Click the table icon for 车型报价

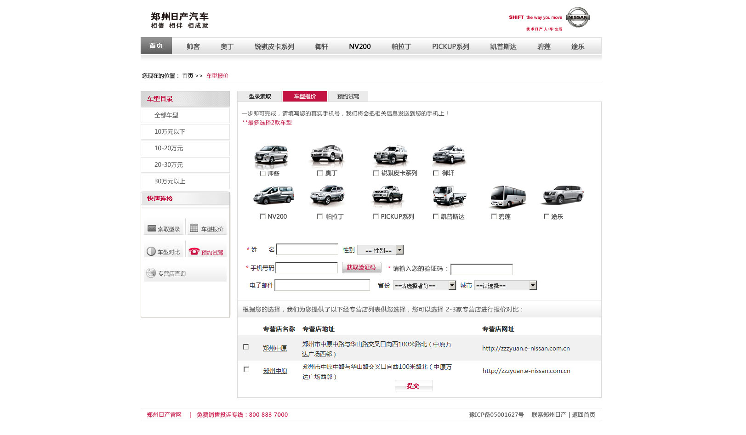(194, 228)
